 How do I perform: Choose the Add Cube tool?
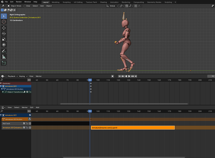(x=4, y=63)
